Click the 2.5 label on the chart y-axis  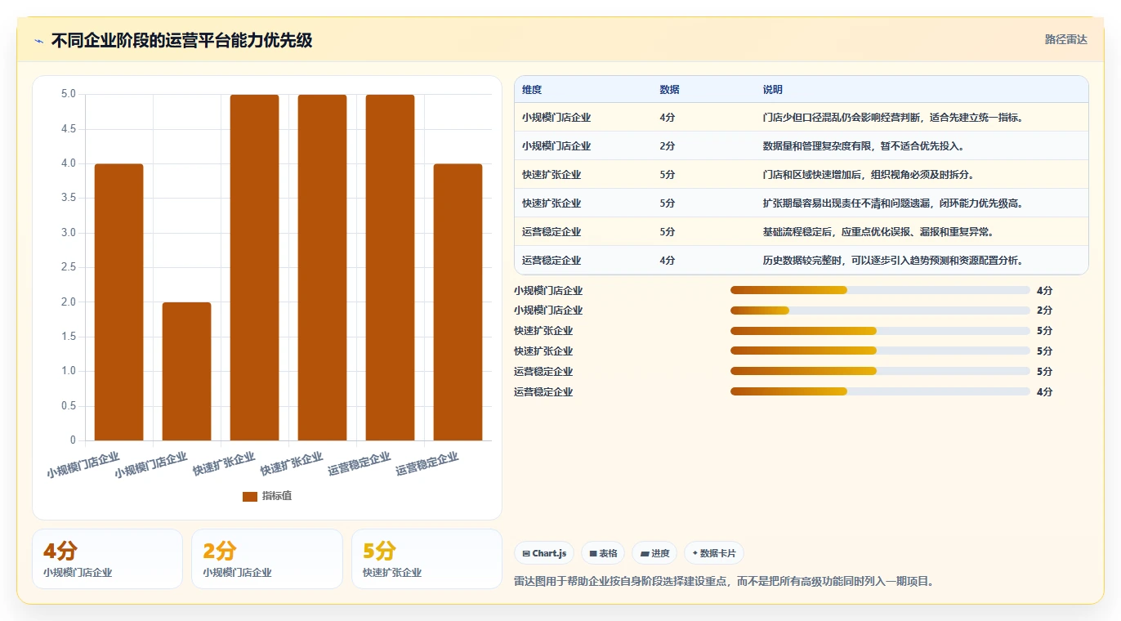(x=69, y=267)
